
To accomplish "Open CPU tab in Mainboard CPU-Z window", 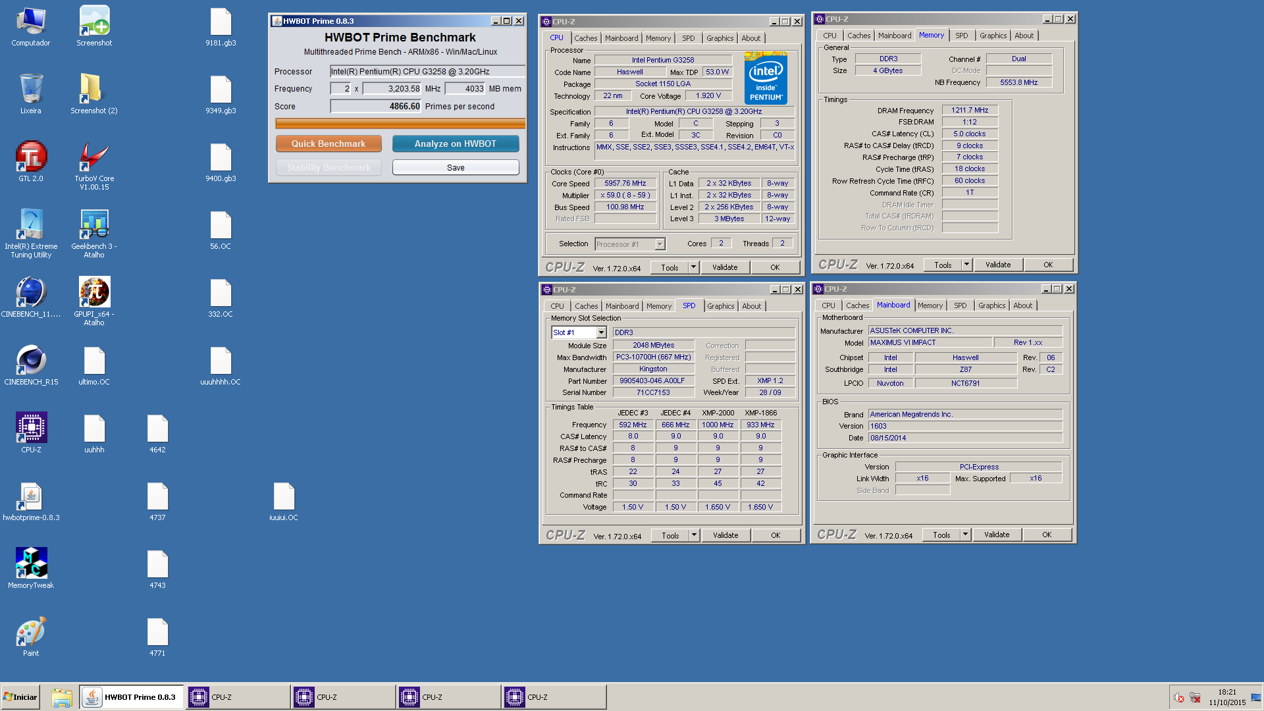I will pos(828,305).
